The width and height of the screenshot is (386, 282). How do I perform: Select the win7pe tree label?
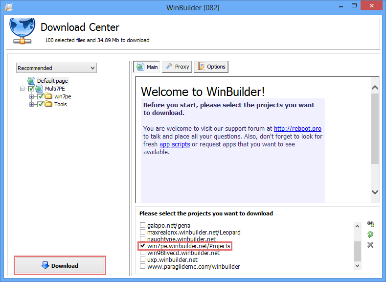coord(63,96)
